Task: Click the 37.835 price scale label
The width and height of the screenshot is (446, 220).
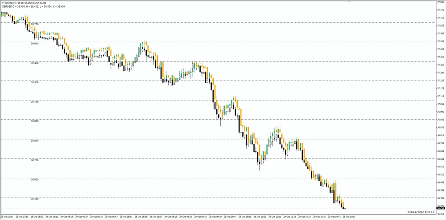Action: 441,2
